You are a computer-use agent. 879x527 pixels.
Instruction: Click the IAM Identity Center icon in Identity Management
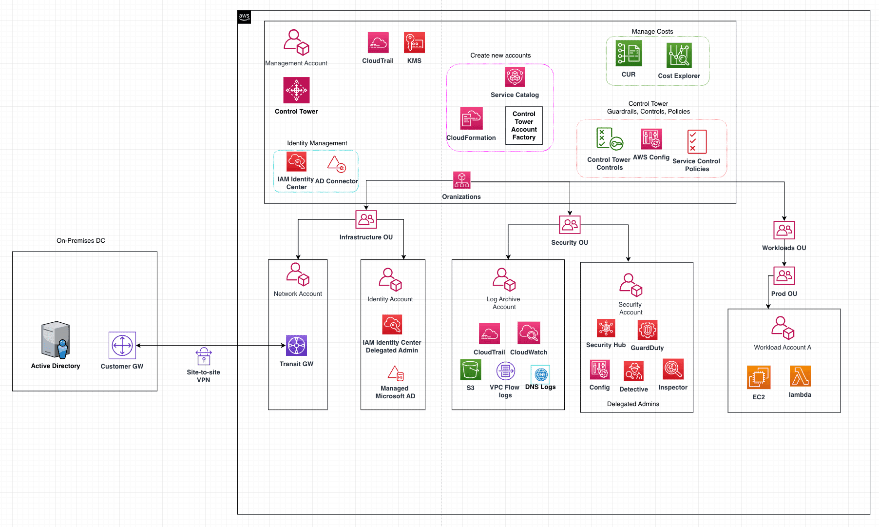(296, 162)
